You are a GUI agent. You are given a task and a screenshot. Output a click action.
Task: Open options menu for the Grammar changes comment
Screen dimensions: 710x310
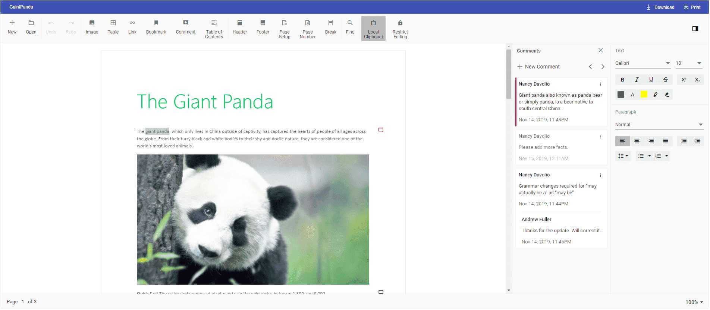(600, 175)
